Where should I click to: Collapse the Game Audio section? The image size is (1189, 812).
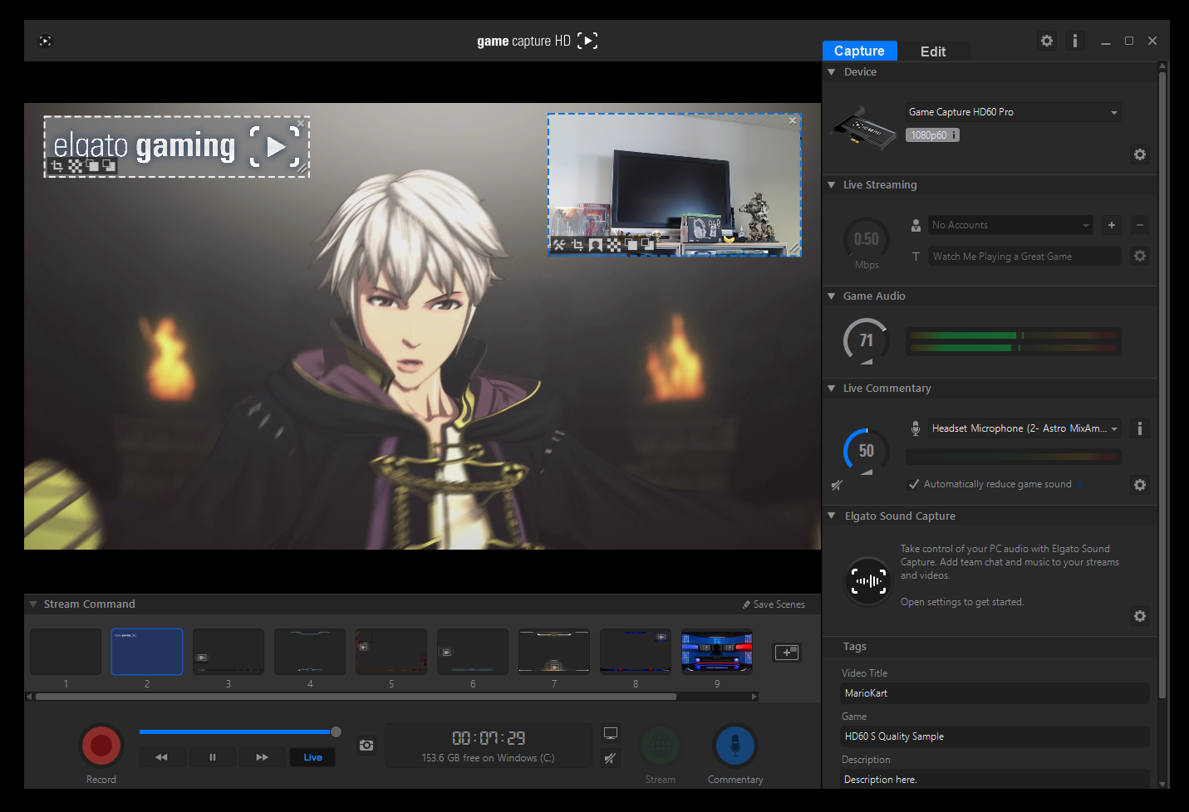[832, 296]
